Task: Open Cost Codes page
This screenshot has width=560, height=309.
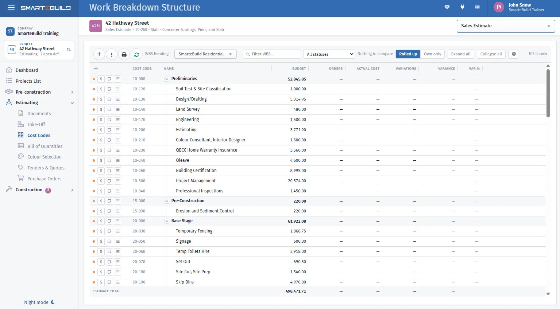Action: (x=39, y=136)
